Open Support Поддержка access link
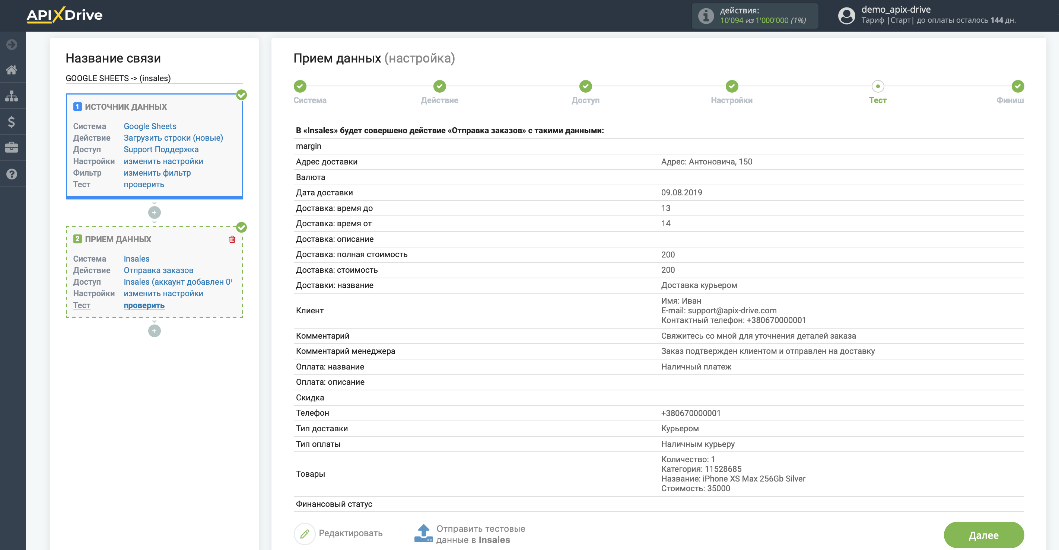The width and height of the screenshot is (1059, 550). 161,150
